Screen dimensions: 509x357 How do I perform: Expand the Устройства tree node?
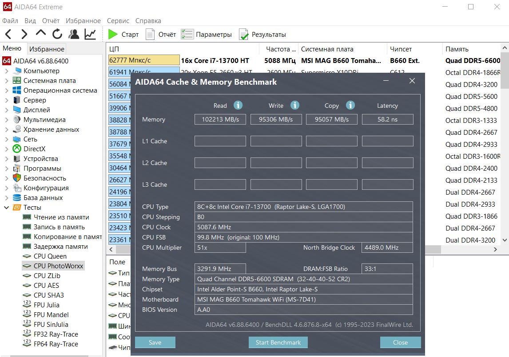(x=7, y=159)
